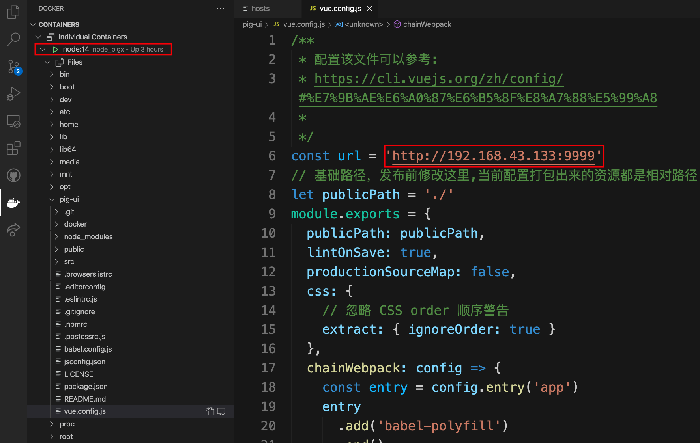Open the Search view
The height and width of the screenshot is (443, 700).
[x=13, y=39]
